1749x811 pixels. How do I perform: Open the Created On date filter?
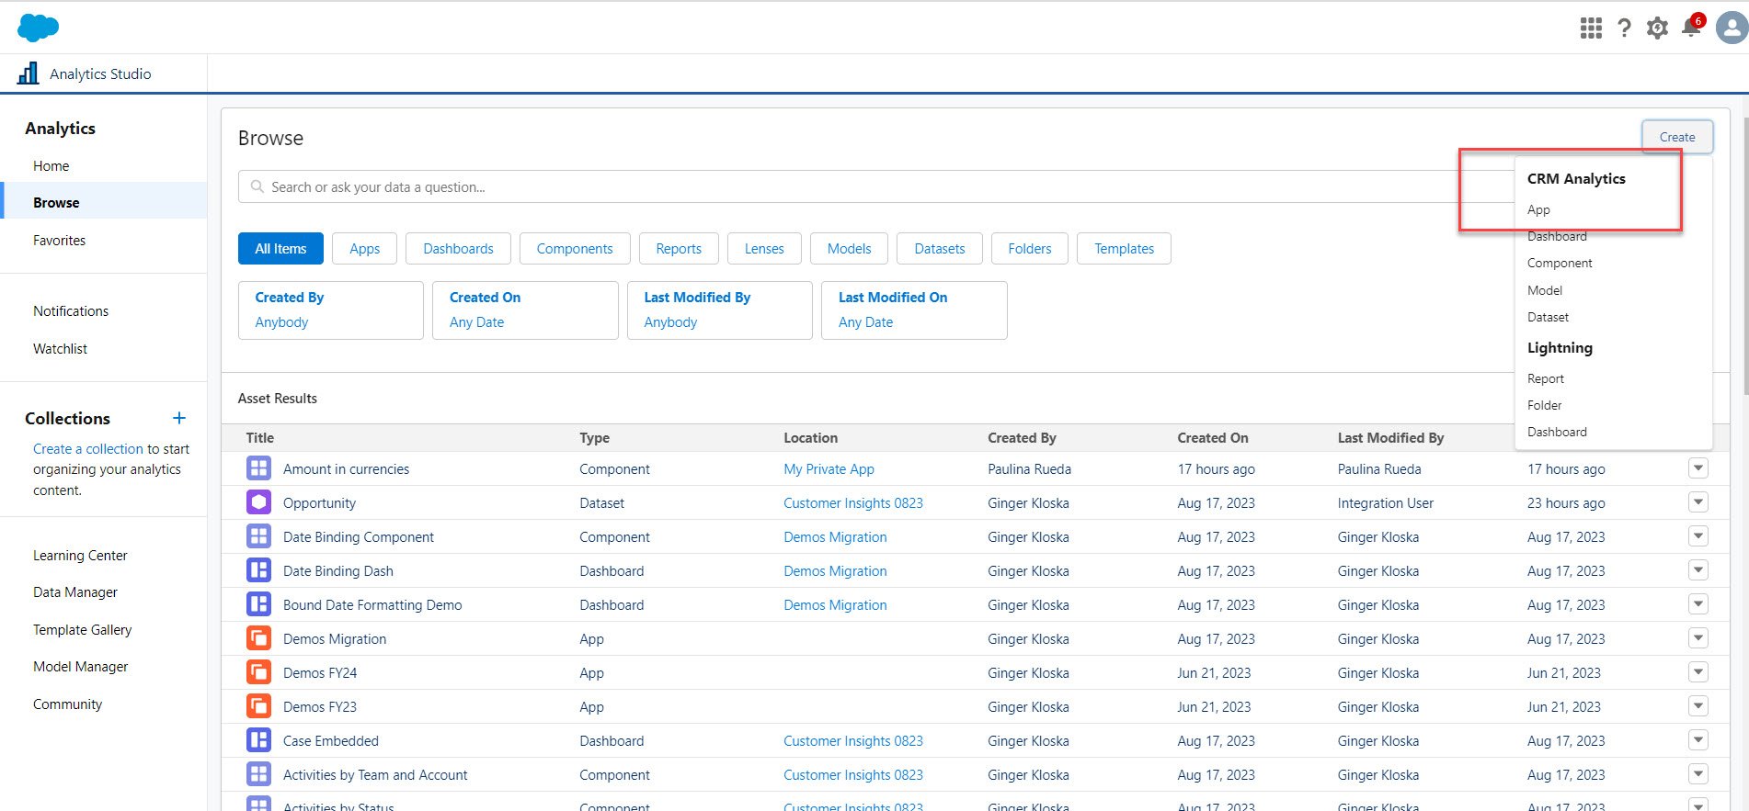coord(525,310)
